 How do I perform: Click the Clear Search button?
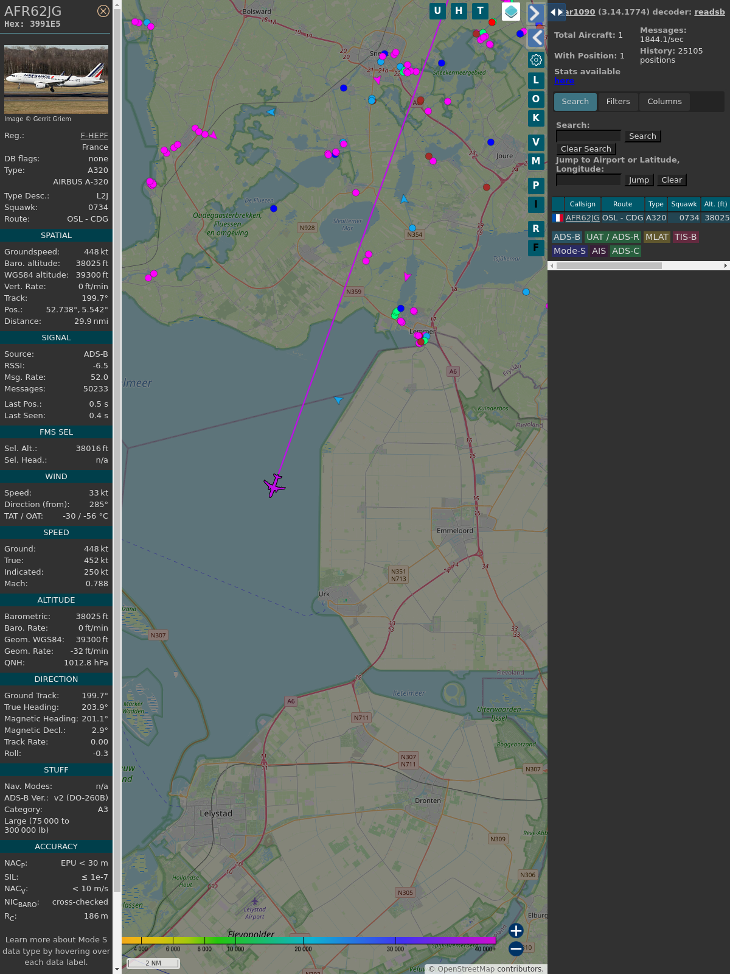(x=586, y=149)
